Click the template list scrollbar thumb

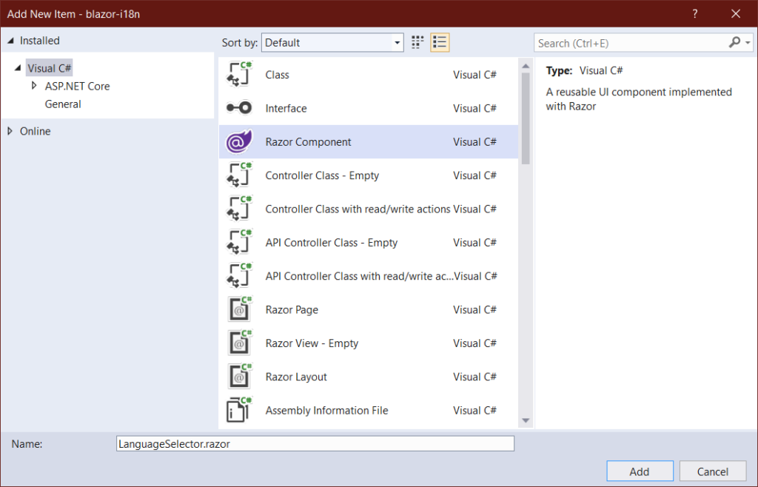(x=526, y=118)
